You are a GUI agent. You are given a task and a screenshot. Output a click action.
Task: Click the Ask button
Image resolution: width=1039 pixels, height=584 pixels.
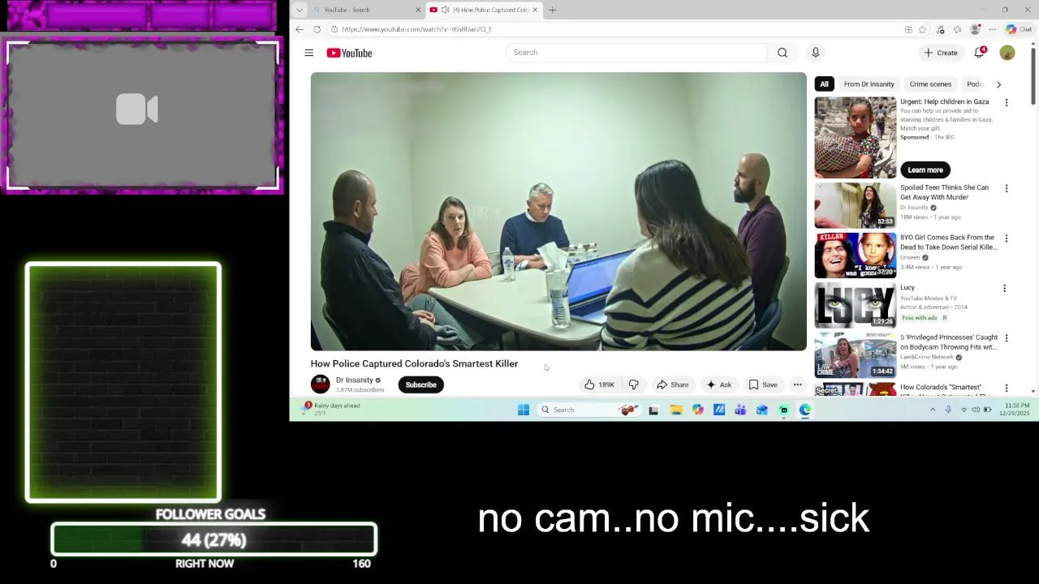(719, 384)
